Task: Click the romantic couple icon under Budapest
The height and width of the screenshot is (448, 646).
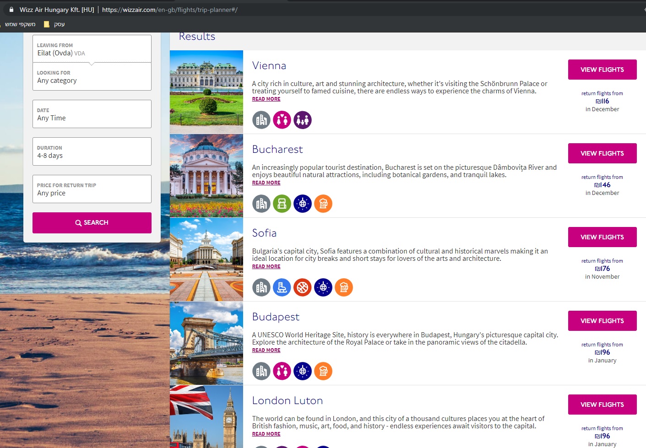Action: [x=282, y=371]
